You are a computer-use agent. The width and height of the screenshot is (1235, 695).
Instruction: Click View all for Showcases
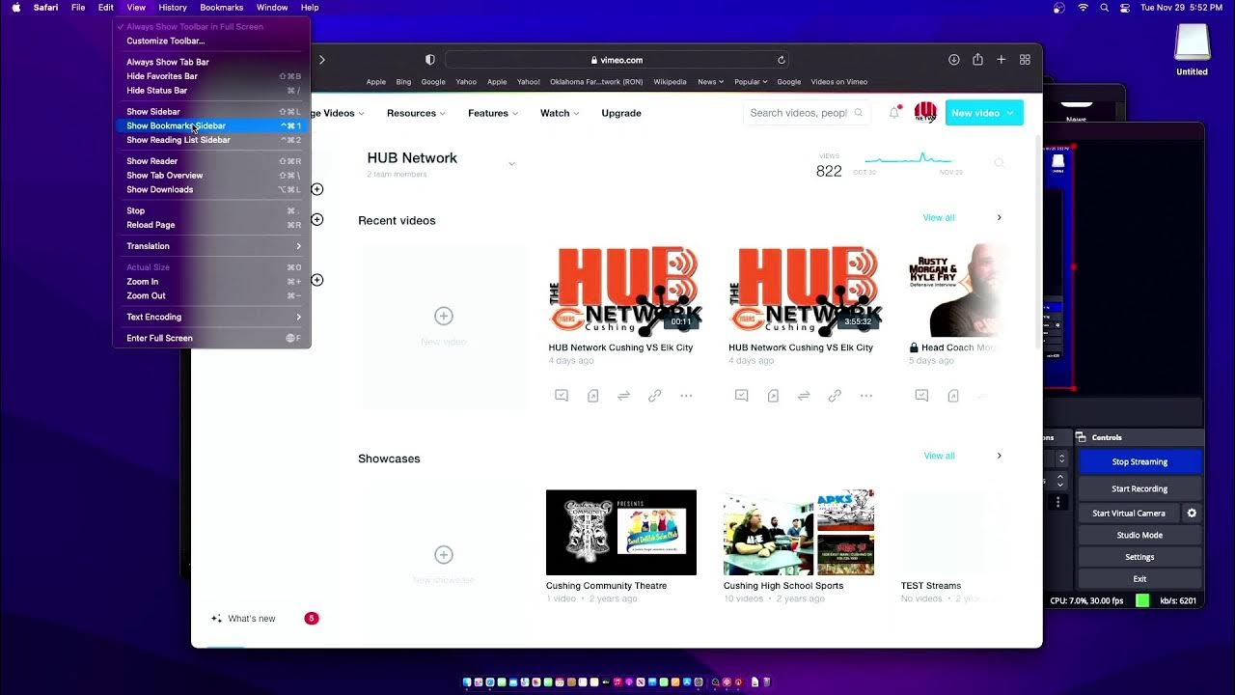[939, 456]
